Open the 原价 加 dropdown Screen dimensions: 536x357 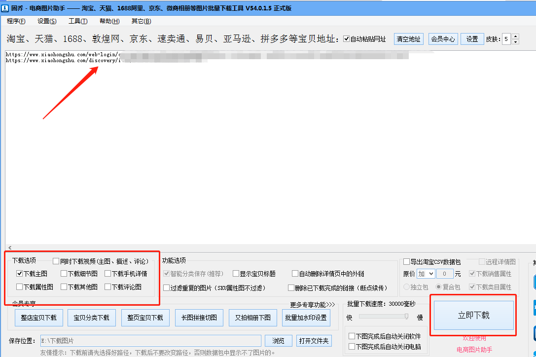click(426, 274)
